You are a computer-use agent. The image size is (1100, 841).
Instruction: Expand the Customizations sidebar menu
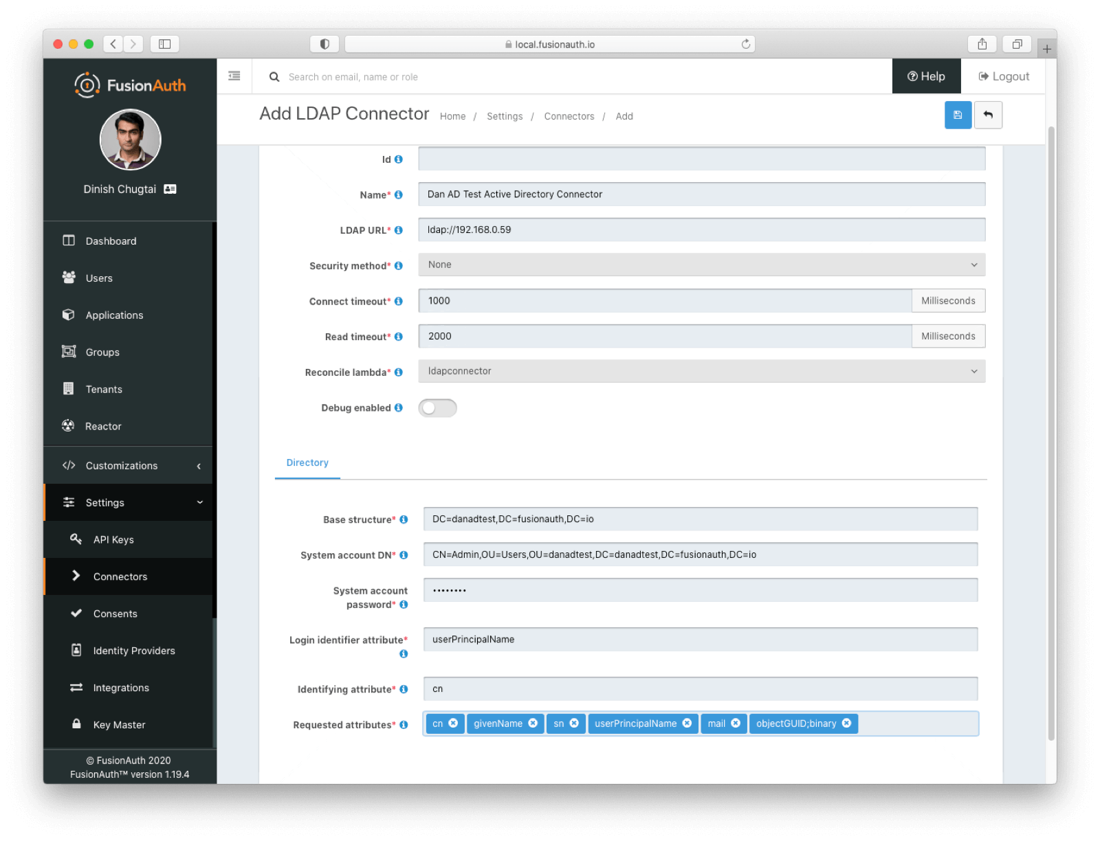128,465
